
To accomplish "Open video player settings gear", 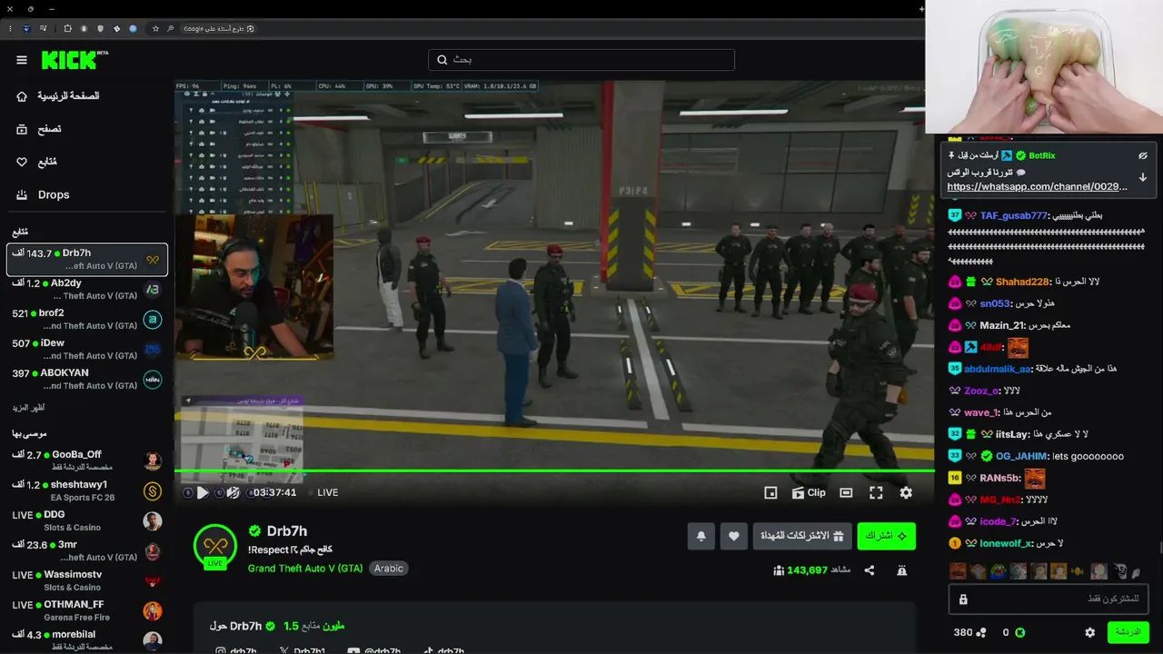I will point(906,492).
